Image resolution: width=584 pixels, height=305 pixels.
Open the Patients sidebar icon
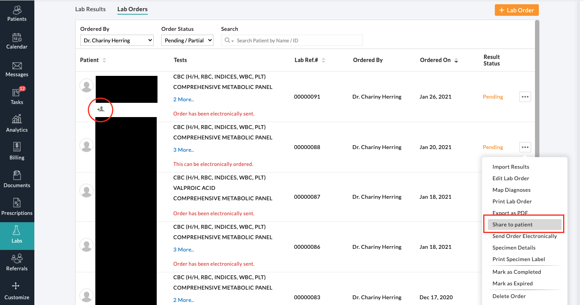(17, 10)
